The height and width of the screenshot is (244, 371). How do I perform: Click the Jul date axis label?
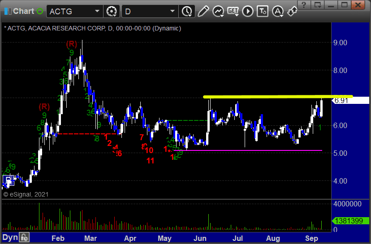[x=237, y=238]
